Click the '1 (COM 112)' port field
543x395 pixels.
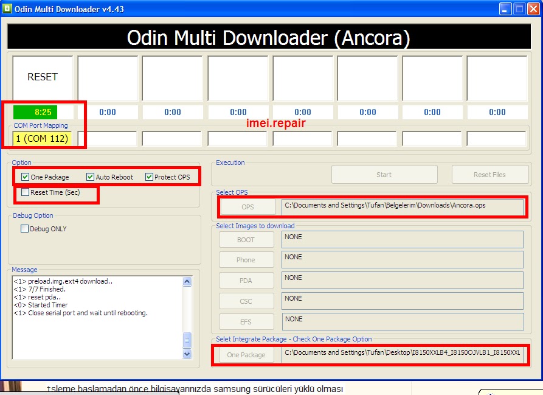pyautogui.click(x=42, y=139)
